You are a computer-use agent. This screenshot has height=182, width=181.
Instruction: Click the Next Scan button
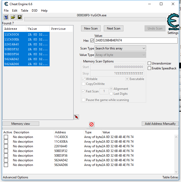114,28
